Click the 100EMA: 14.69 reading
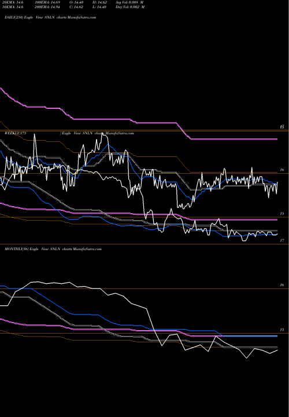 pyautogui.click(x=47, y=2)
